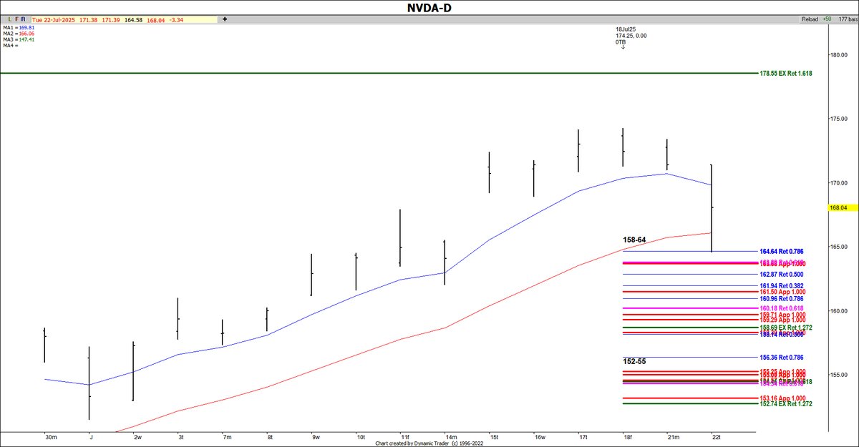Click the -3.34 change value in header
The image size is (859, 447).
click(175, 19)
